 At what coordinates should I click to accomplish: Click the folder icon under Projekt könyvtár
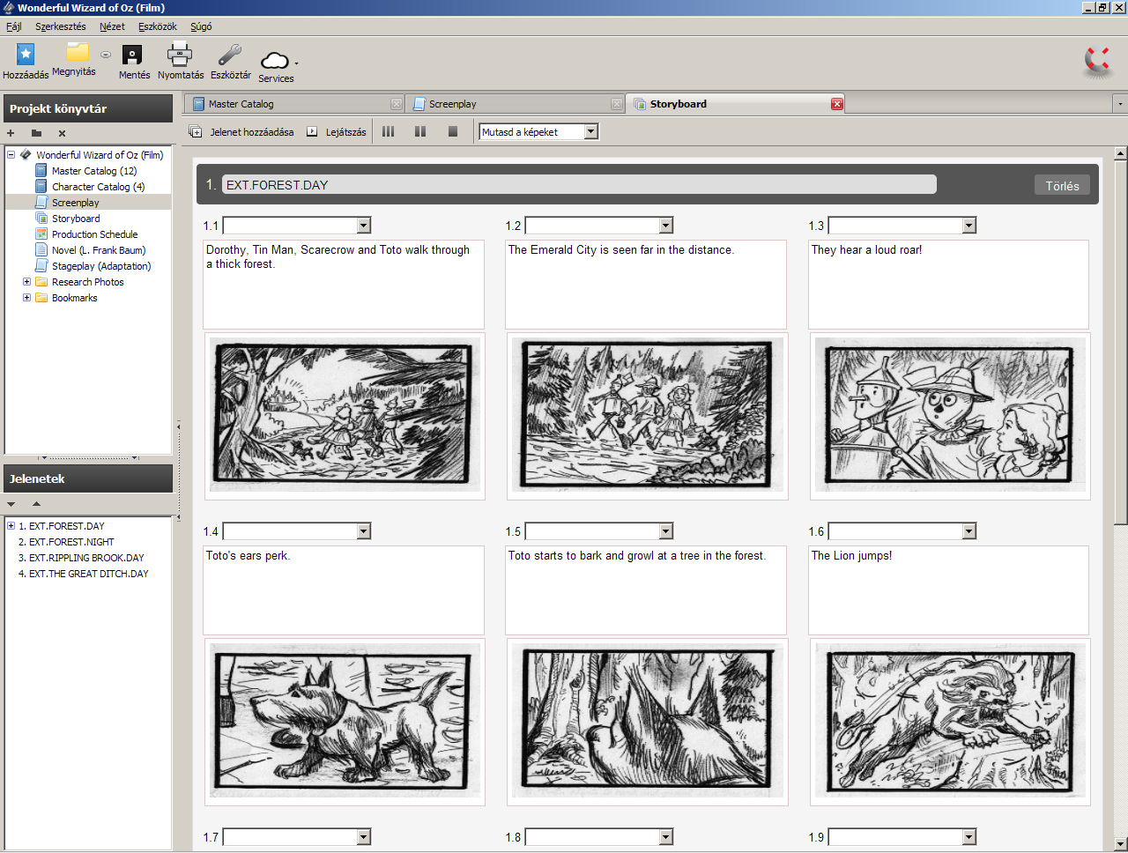pos(36,133)
